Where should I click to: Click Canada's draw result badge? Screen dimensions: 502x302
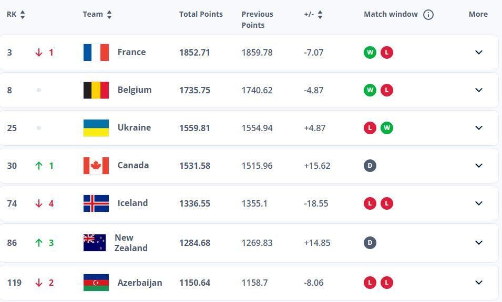click(x=370, y=166)
